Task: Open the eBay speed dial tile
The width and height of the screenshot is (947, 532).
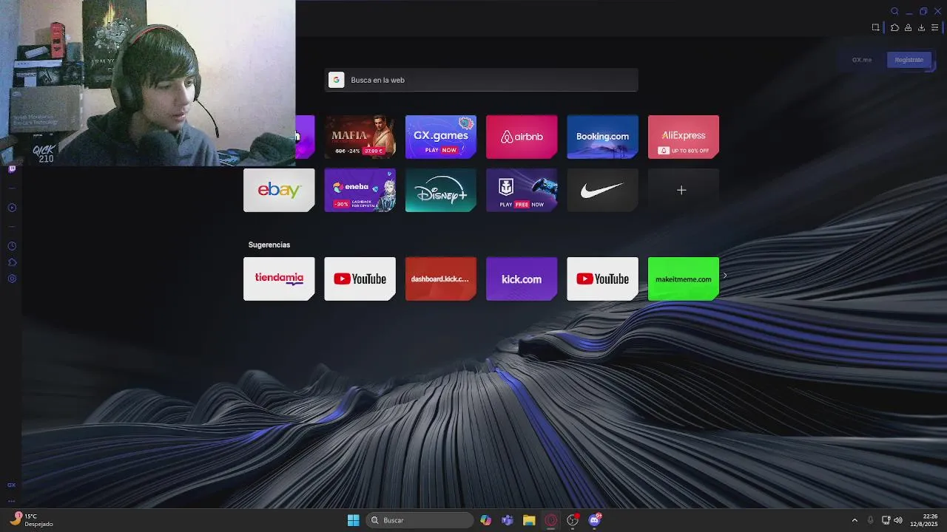Action: (x=279, y=190)
